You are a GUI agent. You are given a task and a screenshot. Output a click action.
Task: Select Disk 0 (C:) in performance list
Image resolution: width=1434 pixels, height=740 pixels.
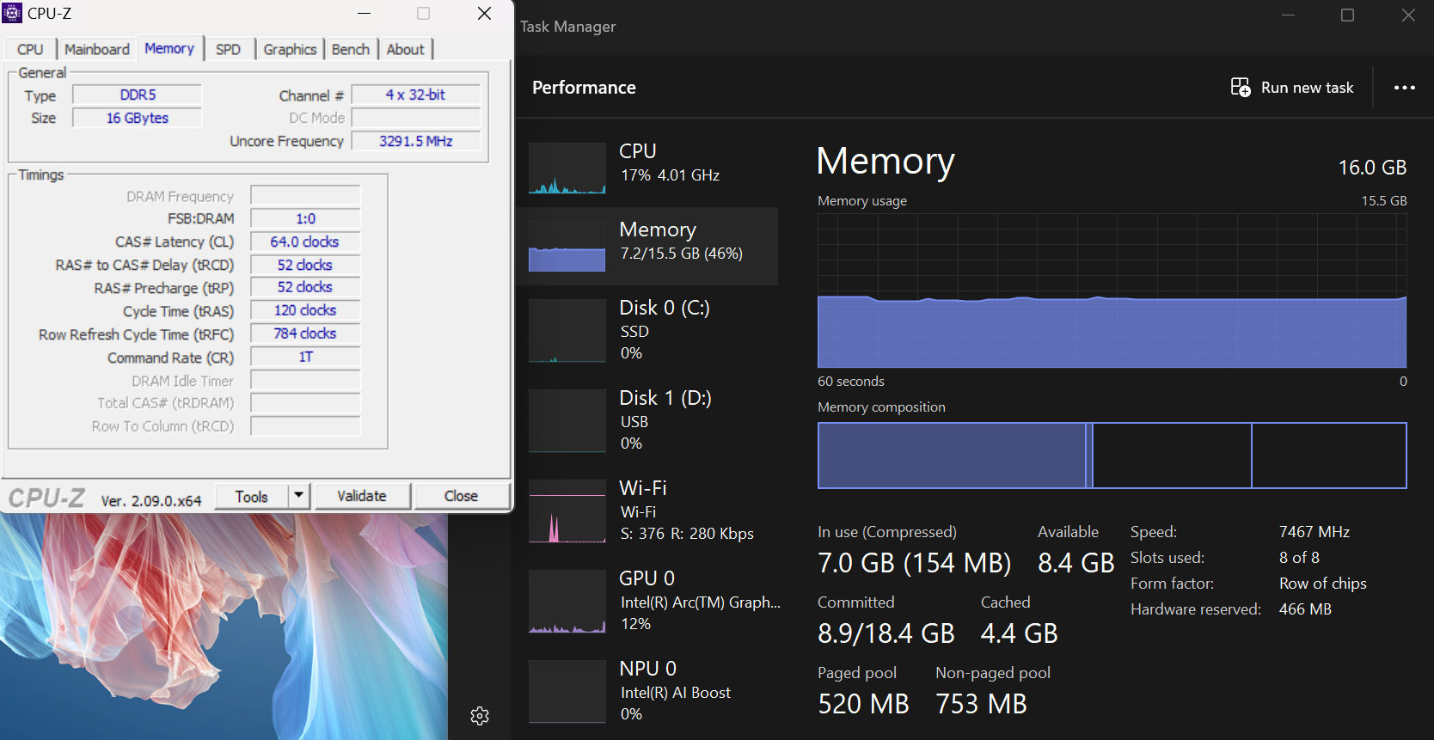tap(664, 329)
